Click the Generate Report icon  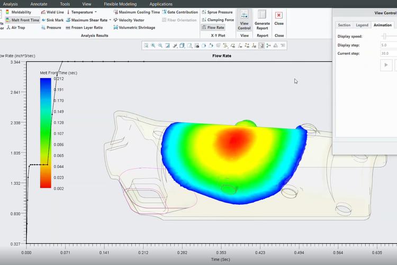click(262, 20)
